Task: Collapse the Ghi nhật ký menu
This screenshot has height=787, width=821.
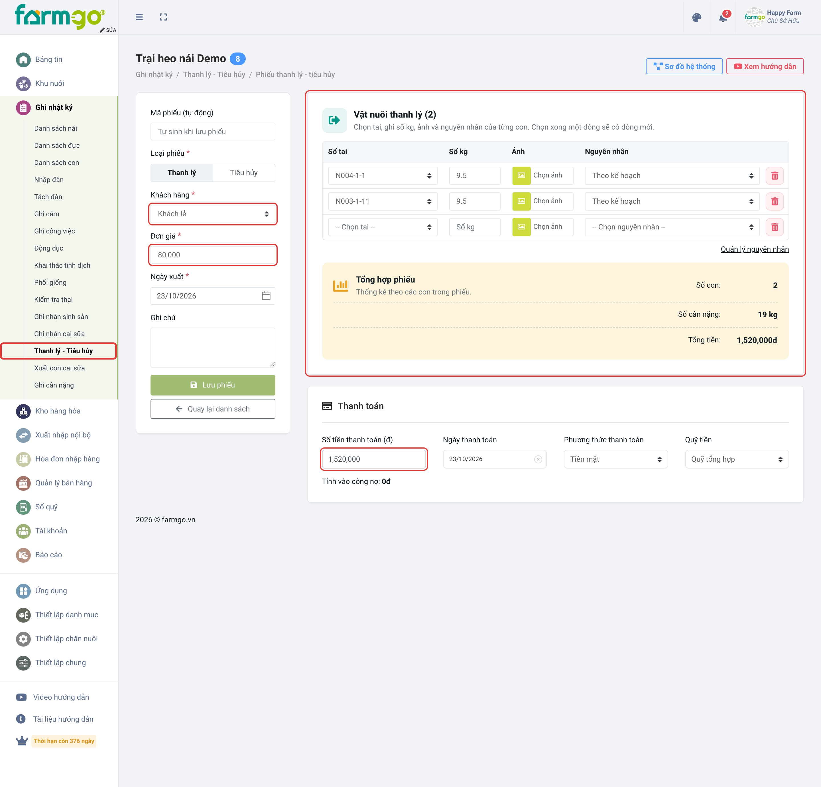Action: click(54, 107)
